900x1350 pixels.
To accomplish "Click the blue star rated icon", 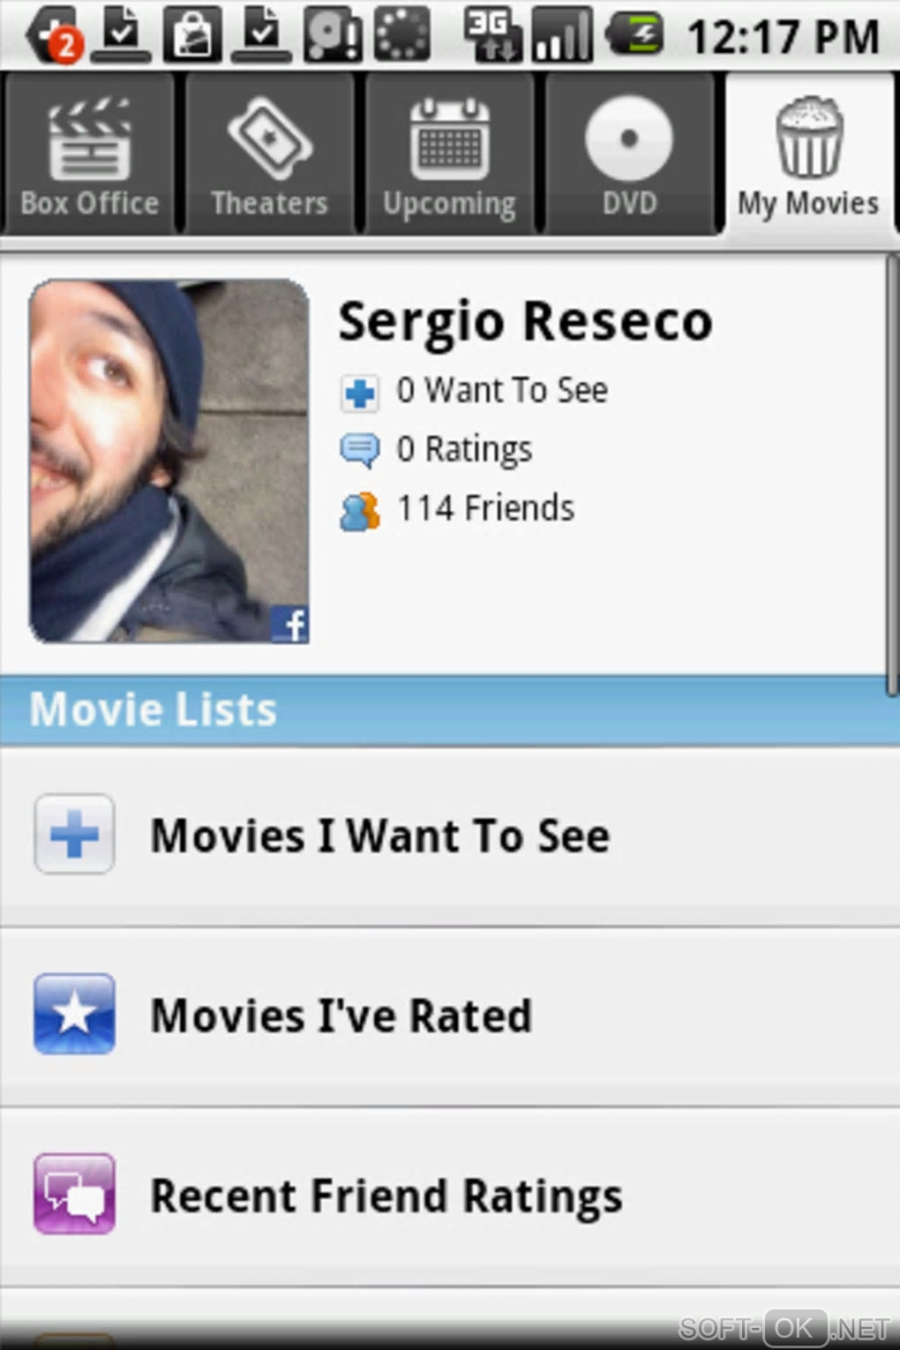I will coord(74,1014).
